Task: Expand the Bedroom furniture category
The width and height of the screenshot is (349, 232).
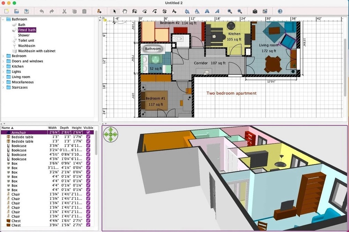Action: pyautogui.click(x=3, y=56)
